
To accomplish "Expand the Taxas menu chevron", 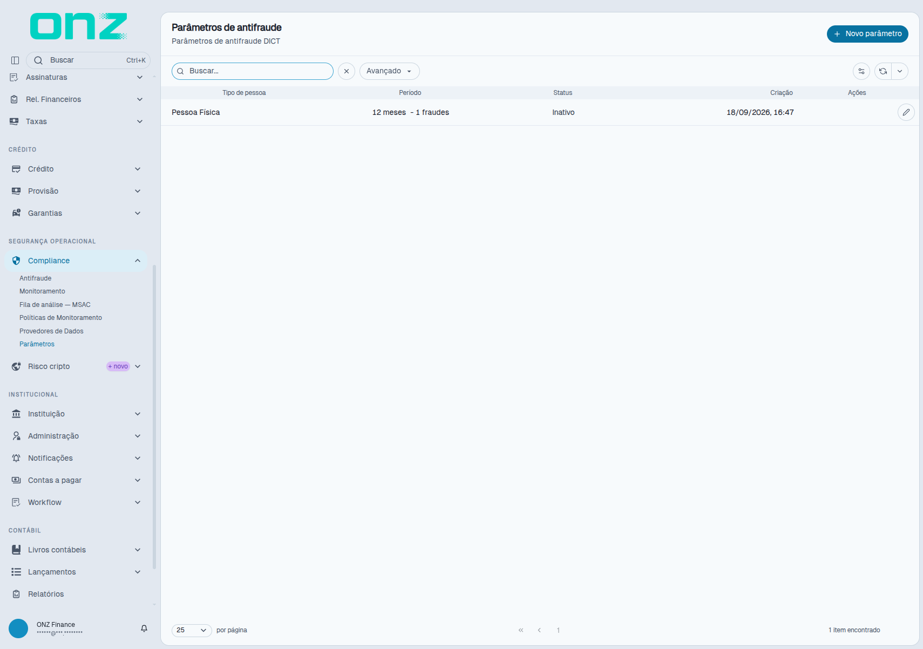I will click(x=140, y=121).
